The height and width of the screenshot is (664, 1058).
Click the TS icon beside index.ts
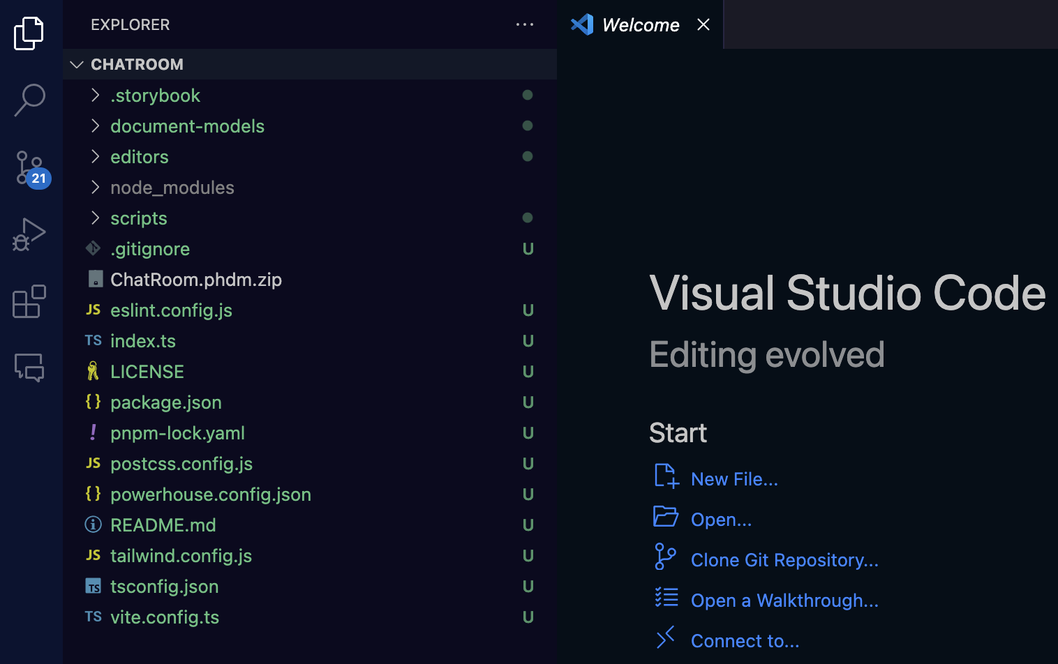pos(93,340)
